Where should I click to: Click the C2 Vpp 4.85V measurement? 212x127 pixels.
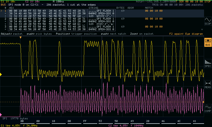point(118,125)
